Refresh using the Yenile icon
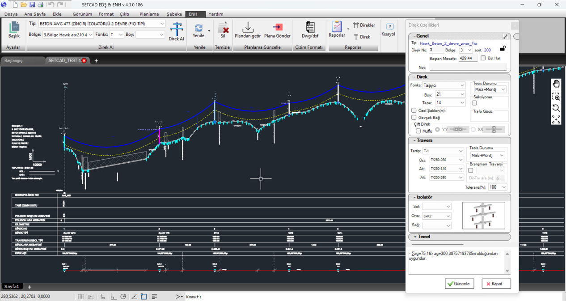 199,28
